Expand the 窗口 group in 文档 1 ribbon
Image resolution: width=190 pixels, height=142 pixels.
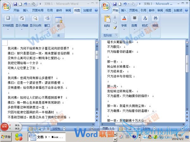point(47,26)
